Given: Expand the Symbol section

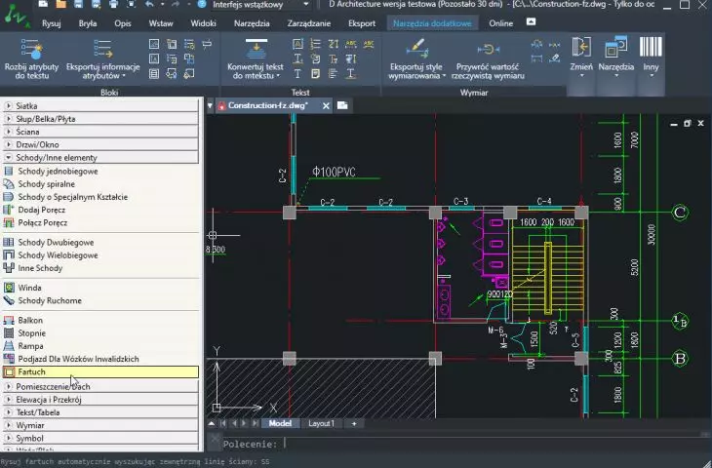Looking at the screenshot, I should 100,439.
